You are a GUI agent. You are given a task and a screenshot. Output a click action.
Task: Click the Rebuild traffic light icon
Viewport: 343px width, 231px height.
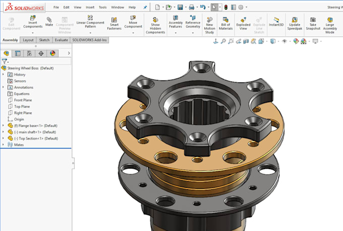pos(226,7)
